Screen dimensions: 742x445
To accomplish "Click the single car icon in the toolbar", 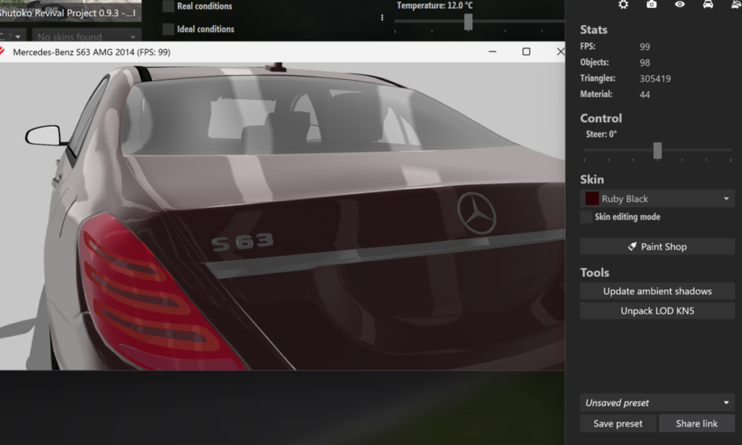I will (x=708, y=4).
